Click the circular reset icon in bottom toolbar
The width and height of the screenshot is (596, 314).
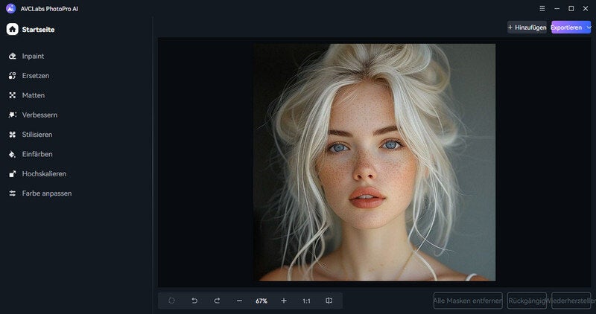[x=171, y=301]
